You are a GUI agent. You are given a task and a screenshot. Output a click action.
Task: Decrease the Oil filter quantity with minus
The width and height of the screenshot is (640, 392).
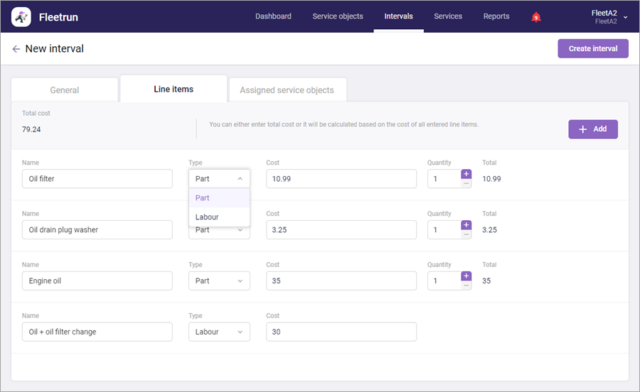click(466, 183)
